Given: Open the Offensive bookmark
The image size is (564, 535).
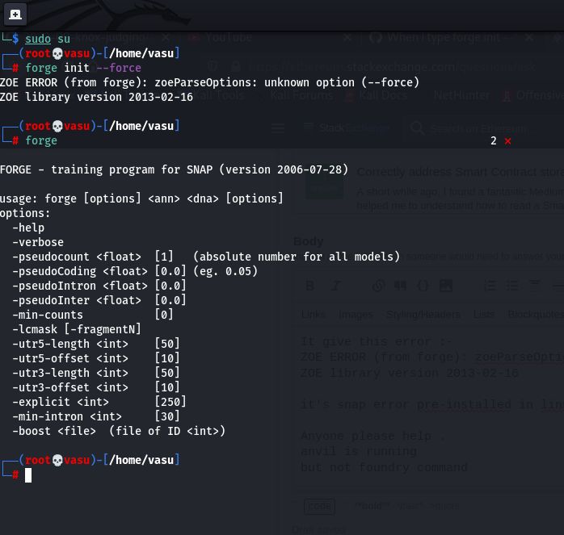Looking at the screenshot, I should pyautogui.click(x=533, y=95).
